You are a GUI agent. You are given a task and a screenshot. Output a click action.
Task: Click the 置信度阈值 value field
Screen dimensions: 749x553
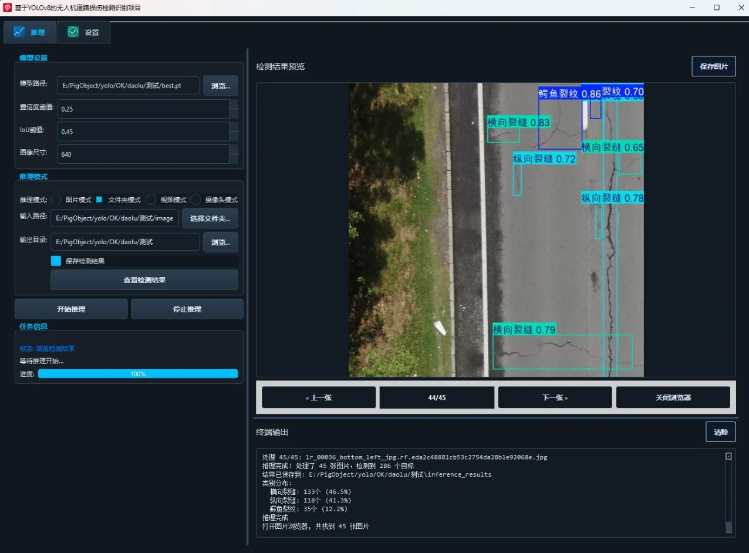pos(143,109)
